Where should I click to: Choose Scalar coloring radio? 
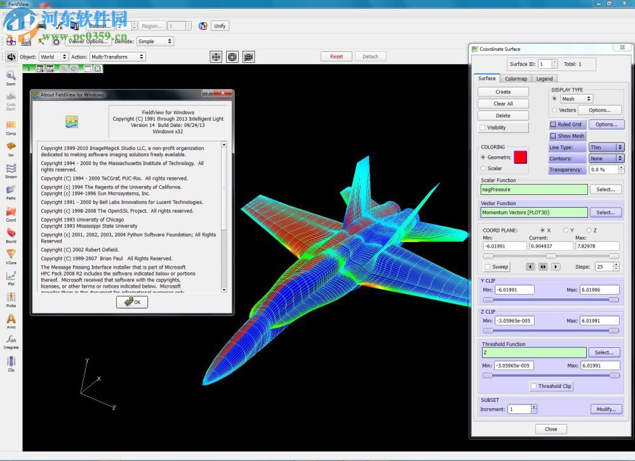[483, 168]
